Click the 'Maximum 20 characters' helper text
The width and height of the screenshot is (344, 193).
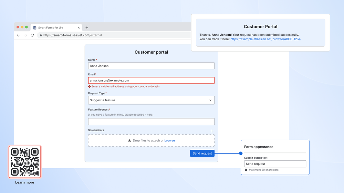point(263,170)
